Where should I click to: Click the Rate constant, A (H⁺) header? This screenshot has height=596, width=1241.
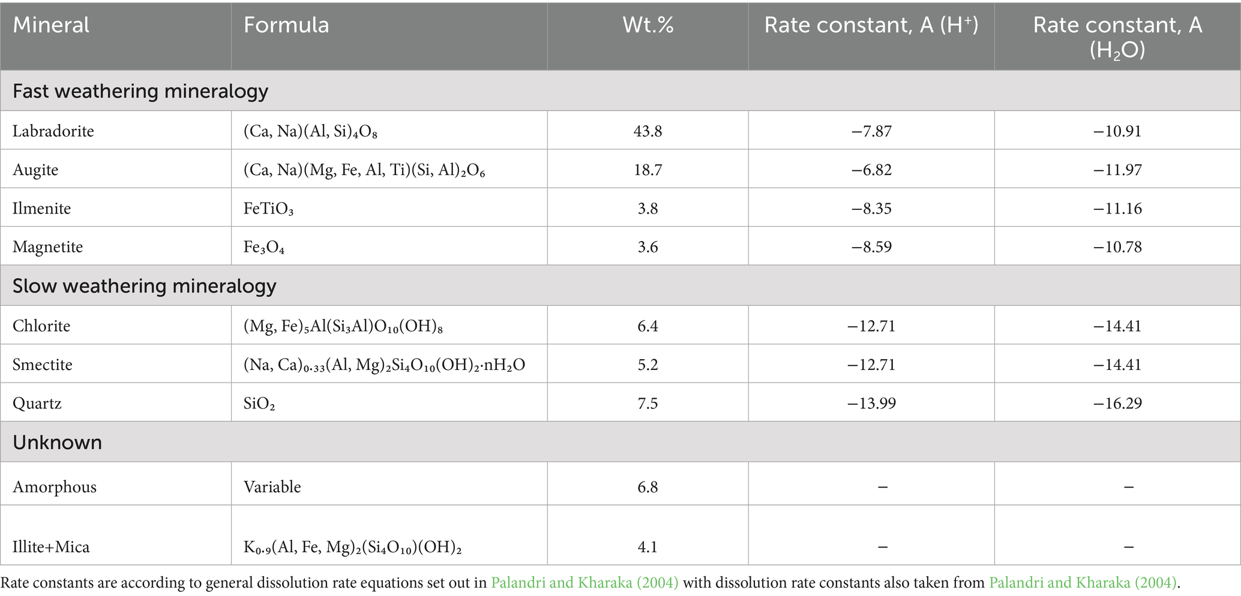click(871, 25)
